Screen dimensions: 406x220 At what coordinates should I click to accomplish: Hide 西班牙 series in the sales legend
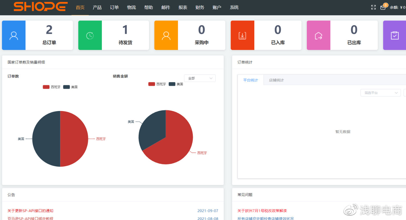pos(158,84)
